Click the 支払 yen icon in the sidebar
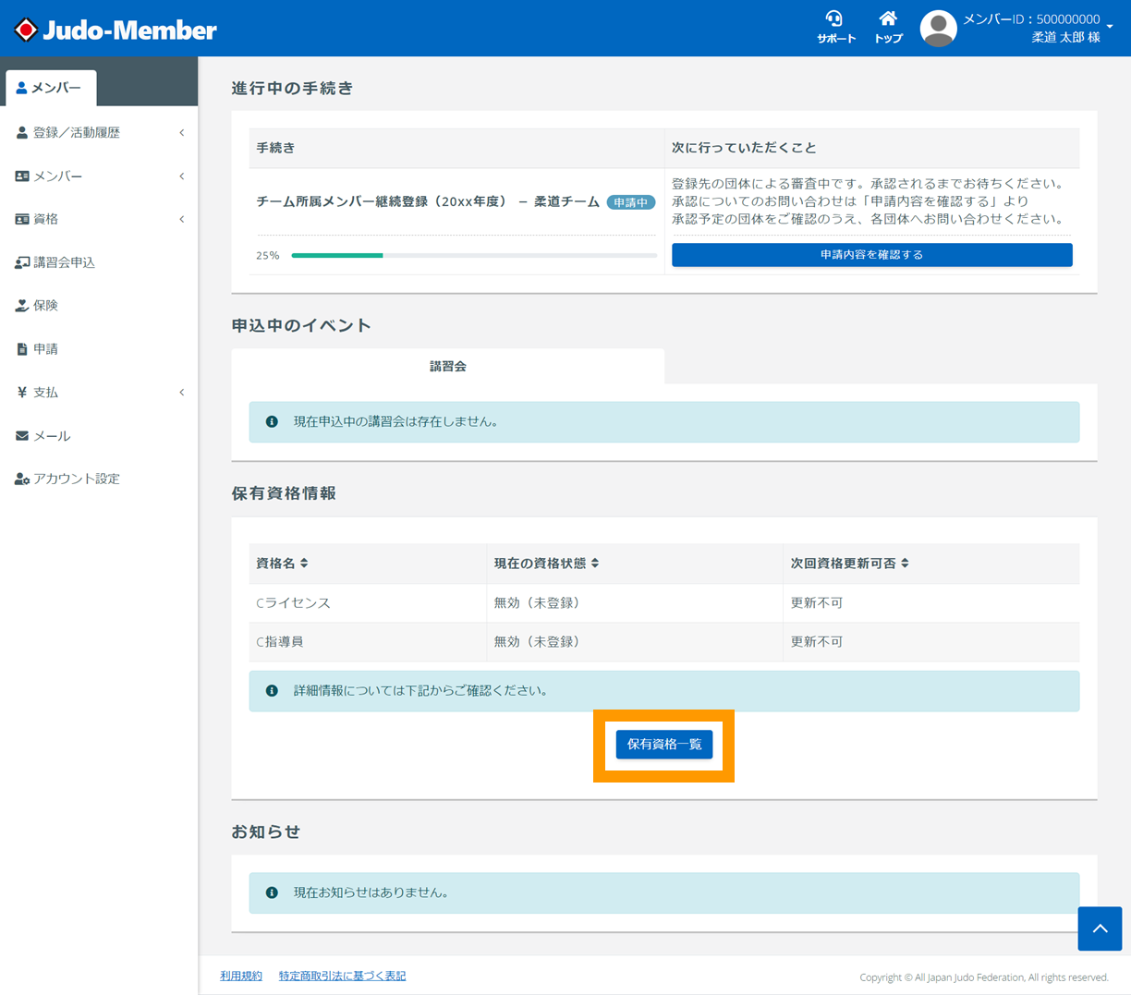The width and height of the screenshot is (1131, 995). (22, 393)
